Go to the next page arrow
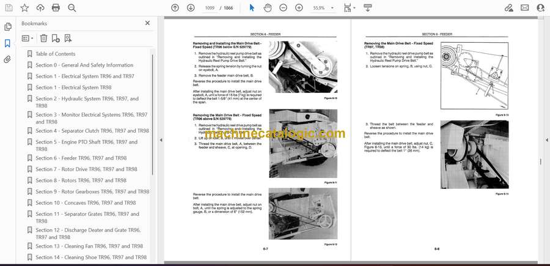The image size is (550, 266). tap(191, 8)
